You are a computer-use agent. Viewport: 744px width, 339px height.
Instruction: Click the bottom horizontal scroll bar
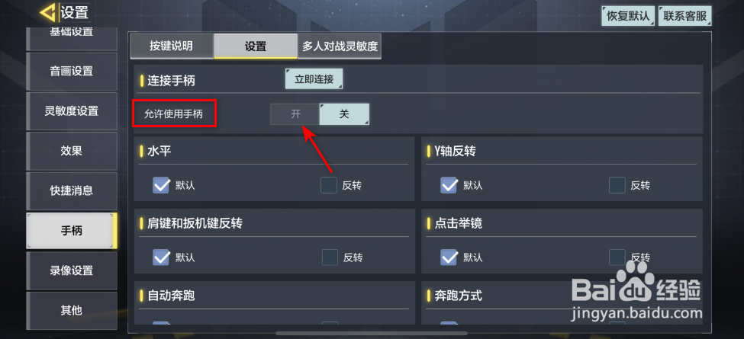click(372, 334)
